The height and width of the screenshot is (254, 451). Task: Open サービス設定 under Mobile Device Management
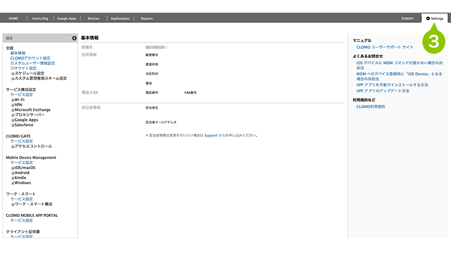click(x=22, y=163)
